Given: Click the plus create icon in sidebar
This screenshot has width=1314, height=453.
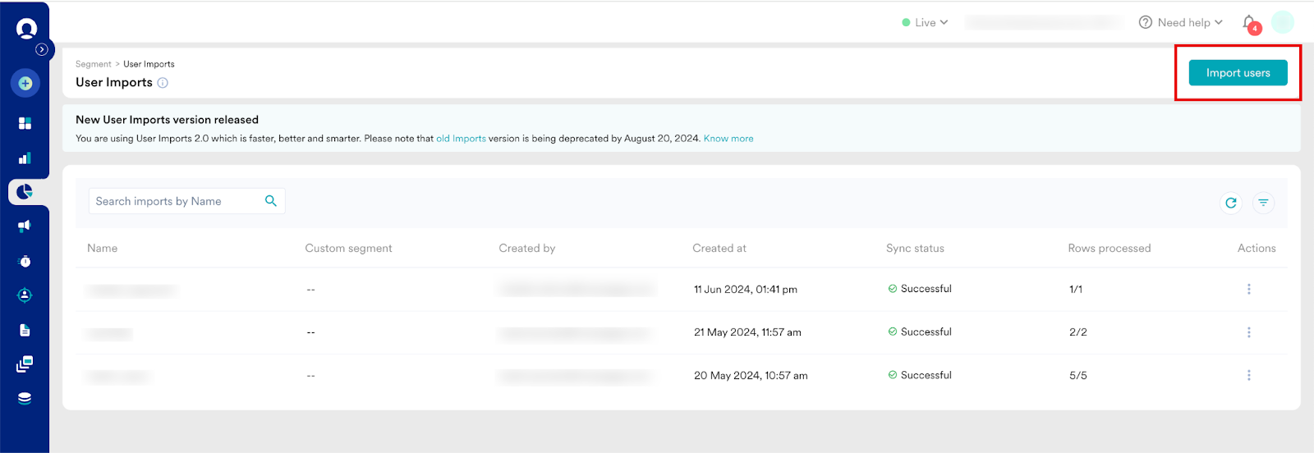Looking at the screenshot, I should click(25, 83).
